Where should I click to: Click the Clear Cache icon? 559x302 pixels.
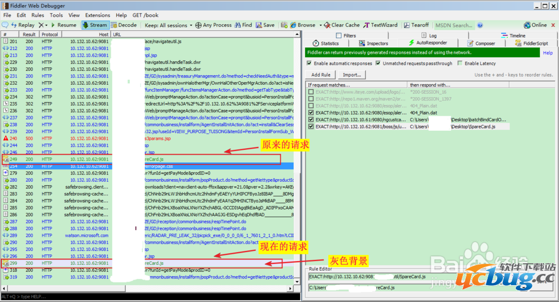coord(327,25)
